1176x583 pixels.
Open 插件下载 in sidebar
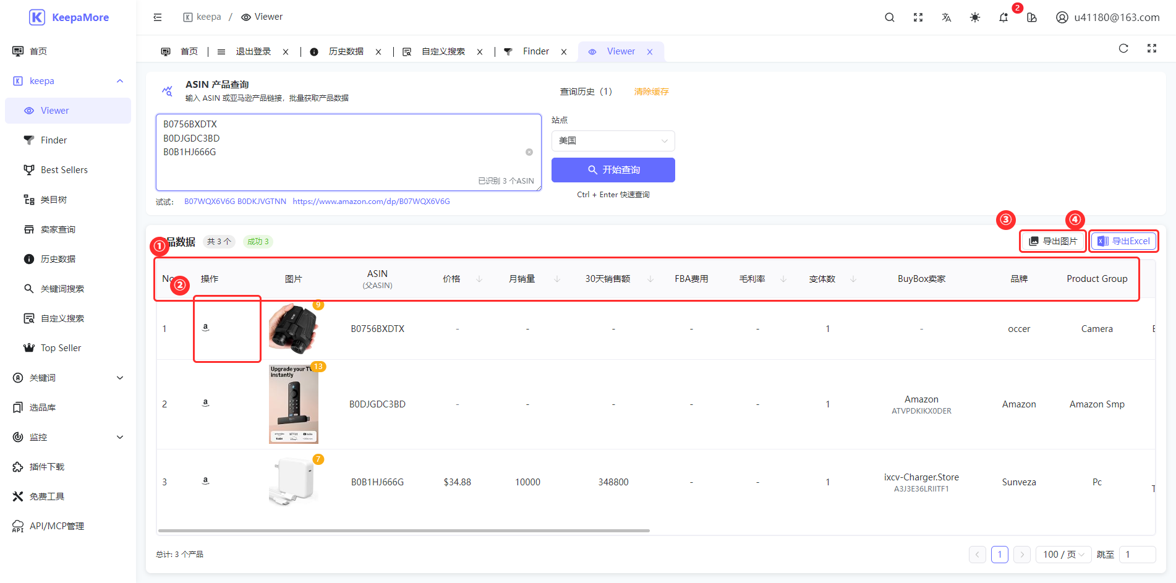pos(68,467)
